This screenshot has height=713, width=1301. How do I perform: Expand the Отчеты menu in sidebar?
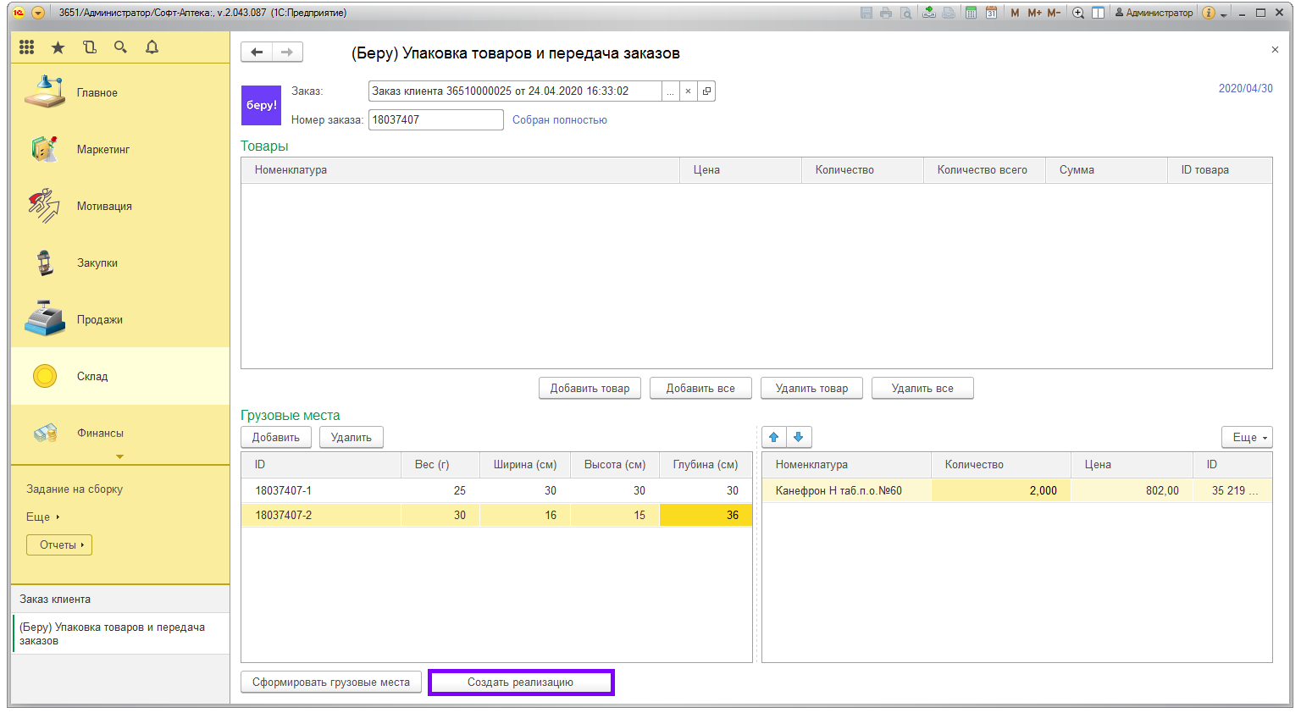click(59, 544)
